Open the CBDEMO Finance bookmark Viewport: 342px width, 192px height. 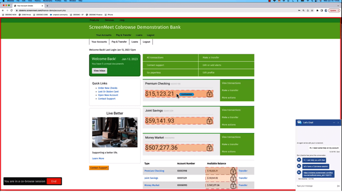(x=94, y=15)
